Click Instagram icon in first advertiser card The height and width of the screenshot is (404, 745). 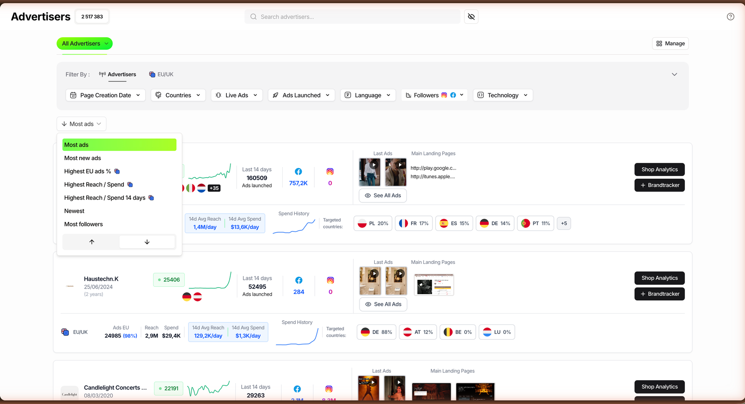tap(330, 172)
